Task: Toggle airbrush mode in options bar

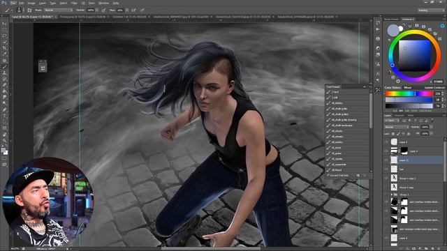Action: (x=133, y=10)
